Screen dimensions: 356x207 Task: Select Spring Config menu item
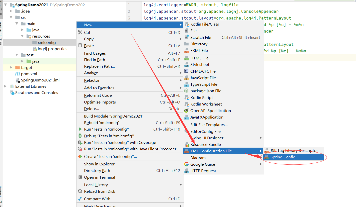pos(293,157)
